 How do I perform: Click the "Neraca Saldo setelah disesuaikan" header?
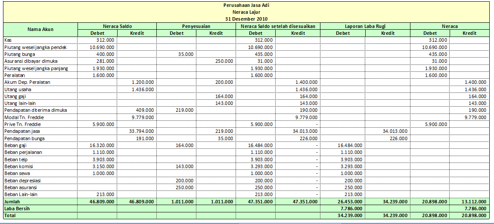click(x=278, y=26)
